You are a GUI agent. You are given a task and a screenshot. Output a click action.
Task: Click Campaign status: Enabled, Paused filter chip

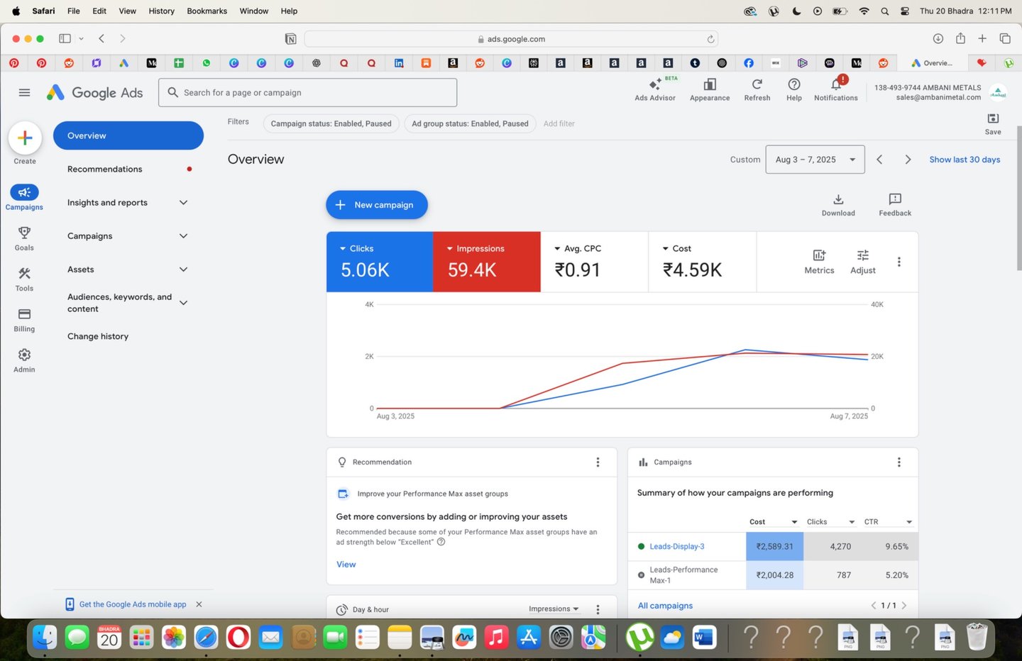[331, 123]
